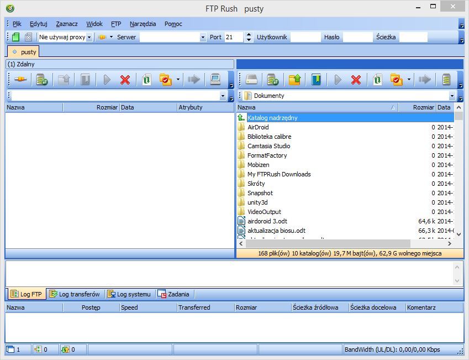Viewport: 469px width, 360px height.
Task: Click the local list scroll down arrow
Action: pyautogui.click(x=459, y=234)
